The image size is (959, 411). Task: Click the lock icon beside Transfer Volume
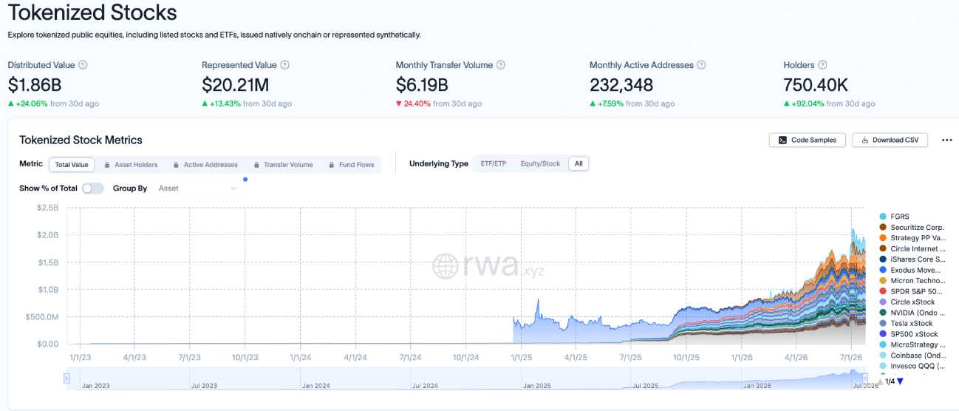(256, 165)
